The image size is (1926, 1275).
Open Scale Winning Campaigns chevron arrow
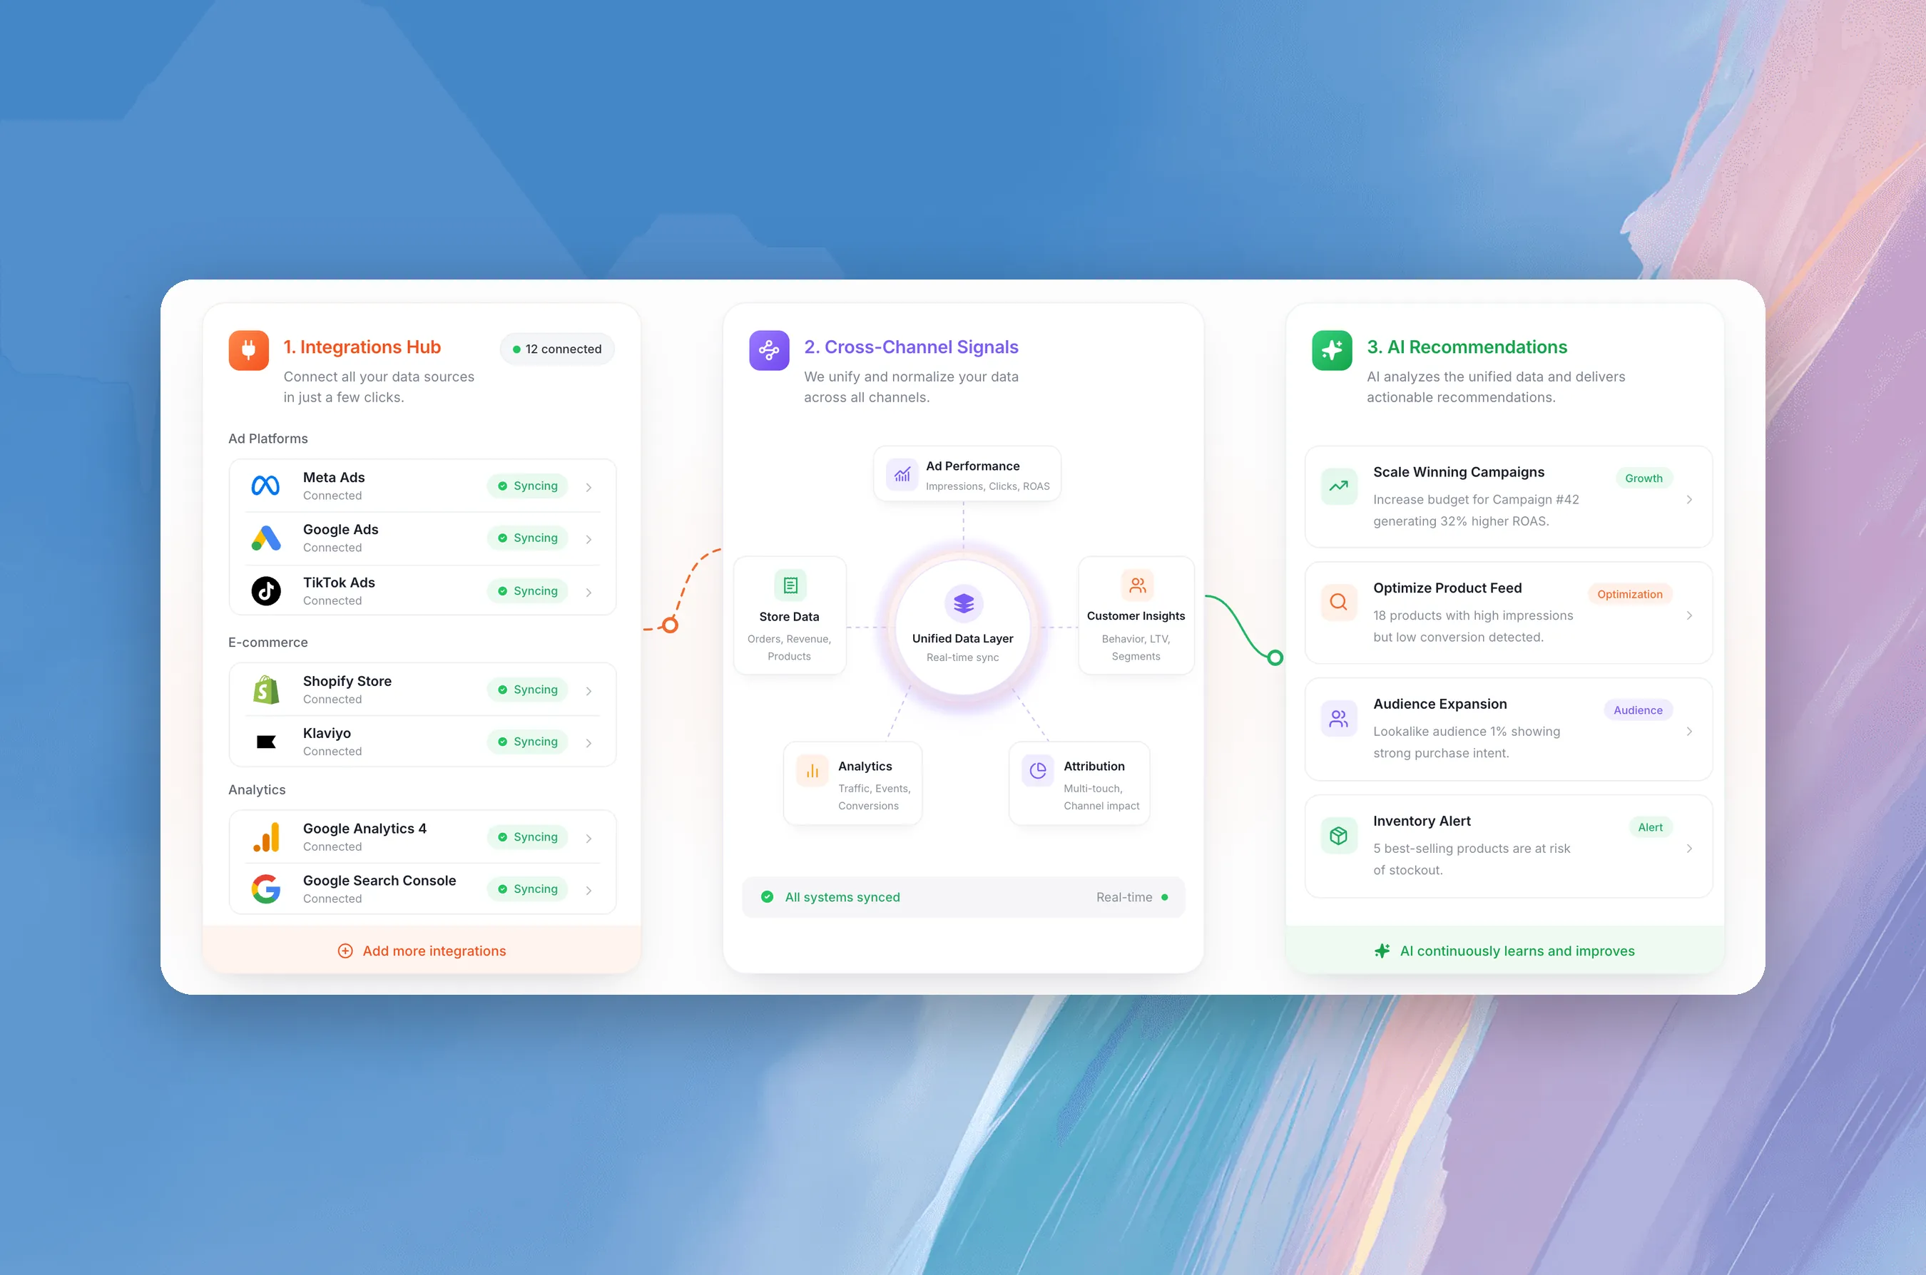pos(1689,499)
